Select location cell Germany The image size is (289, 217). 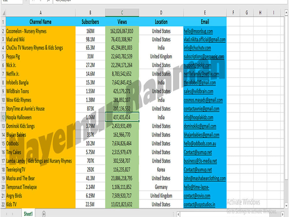(x=161, y=187)
